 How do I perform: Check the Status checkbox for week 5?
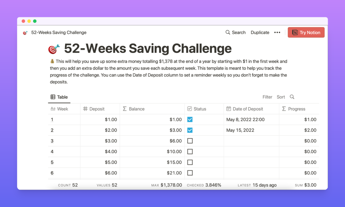[x=190, y=162]
